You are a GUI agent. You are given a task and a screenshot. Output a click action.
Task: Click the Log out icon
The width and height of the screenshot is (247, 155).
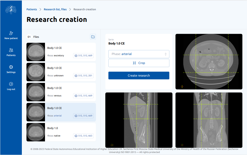pos(11,84)
